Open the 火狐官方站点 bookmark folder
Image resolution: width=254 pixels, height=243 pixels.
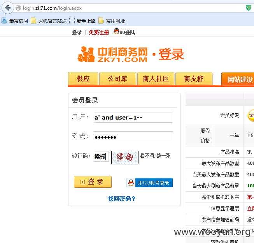point(49,21)
